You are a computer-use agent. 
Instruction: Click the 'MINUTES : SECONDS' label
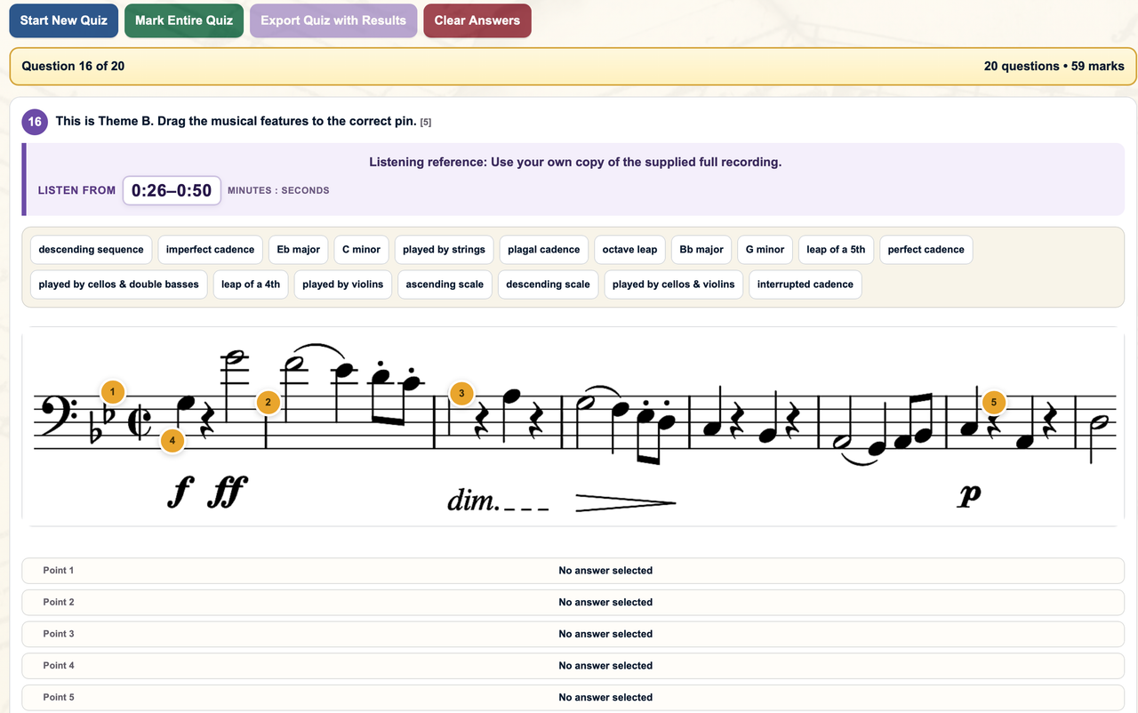[278, 190]
